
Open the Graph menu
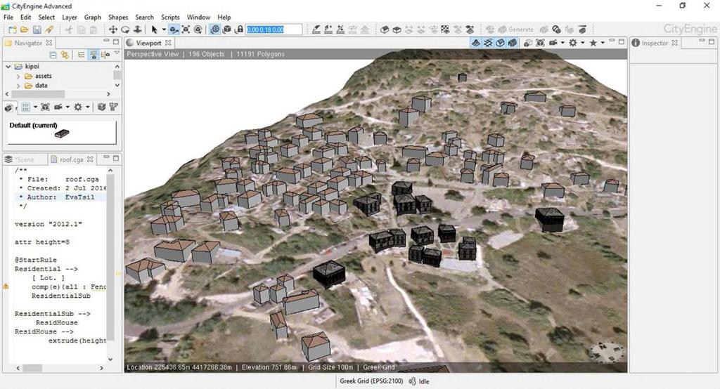pos(92,17)
